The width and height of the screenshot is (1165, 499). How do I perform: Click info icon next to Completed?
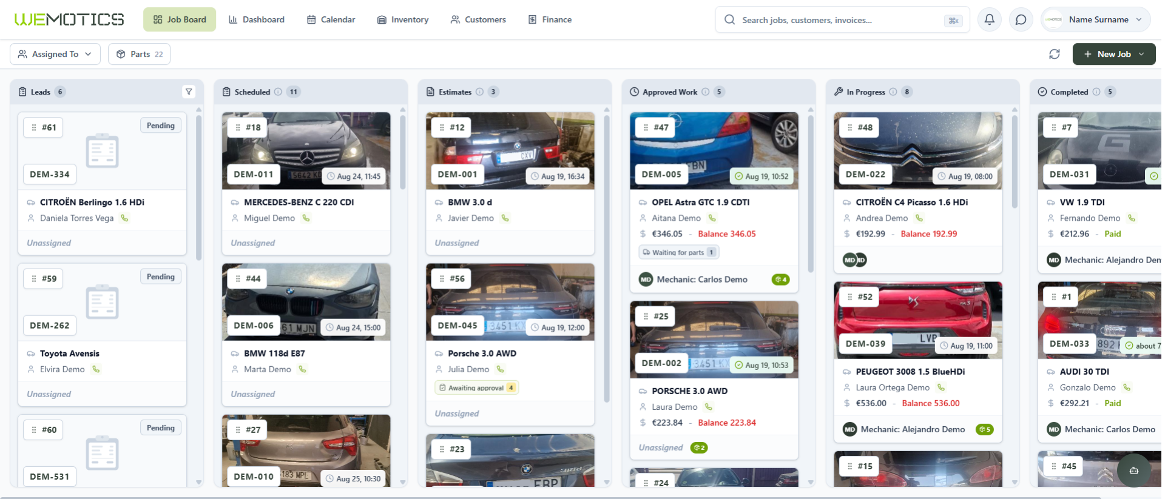1096,92
